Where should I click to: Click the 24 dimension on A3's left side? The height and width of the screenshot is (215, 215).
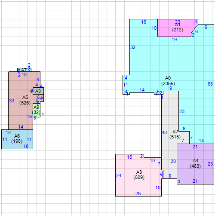[119, 175]
